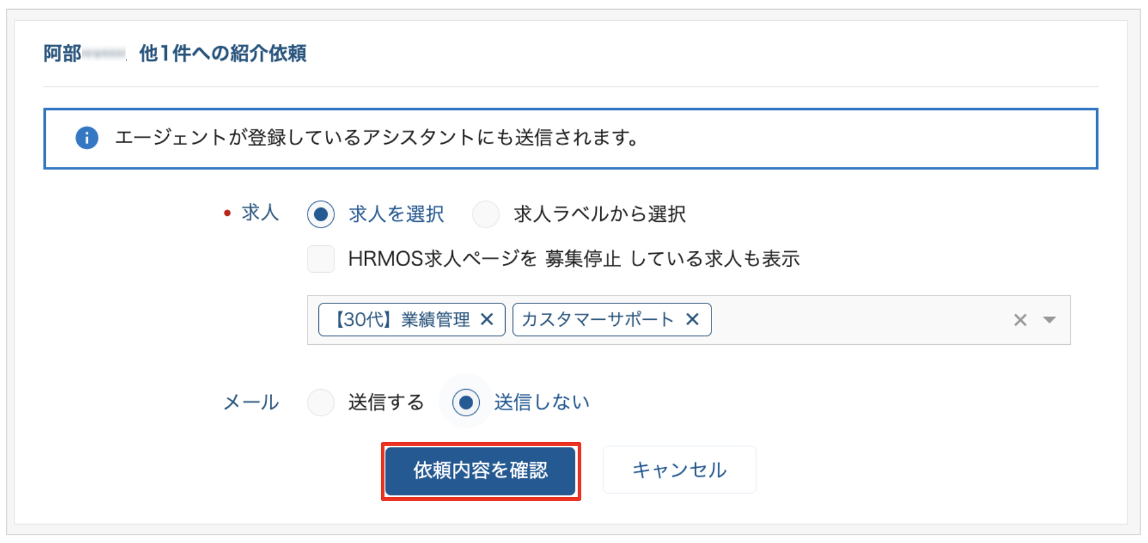Choose 送信する for mail option
1148x543 pixels.
pos(321,402)
